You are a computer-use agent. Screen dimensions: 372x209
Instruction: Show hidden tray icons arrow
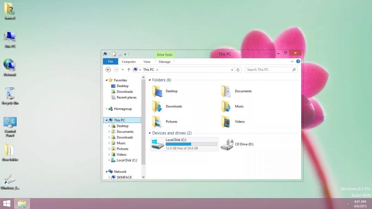coord(348,204)
